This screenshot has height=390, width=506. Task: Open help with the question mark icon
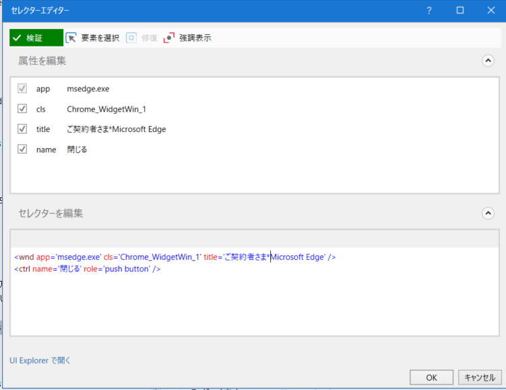(x=429, y=11)
